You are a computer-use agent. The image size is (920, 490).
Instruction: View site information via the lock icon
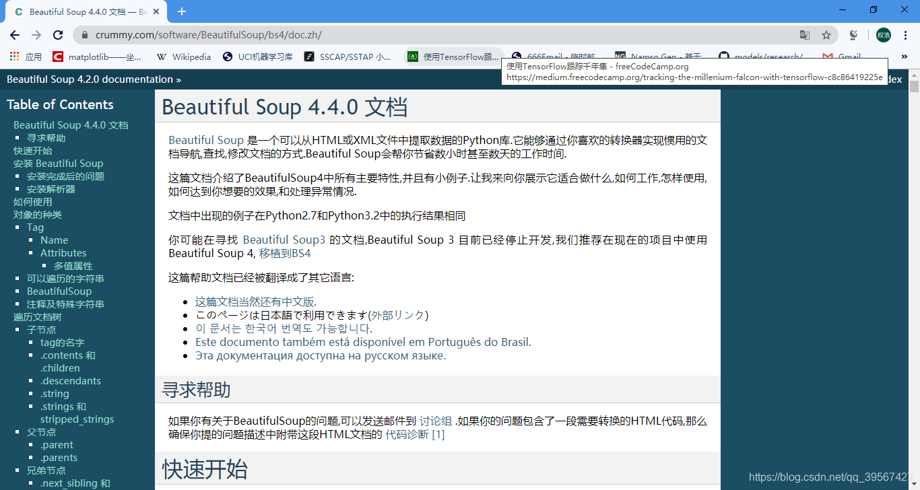[84, 35]
